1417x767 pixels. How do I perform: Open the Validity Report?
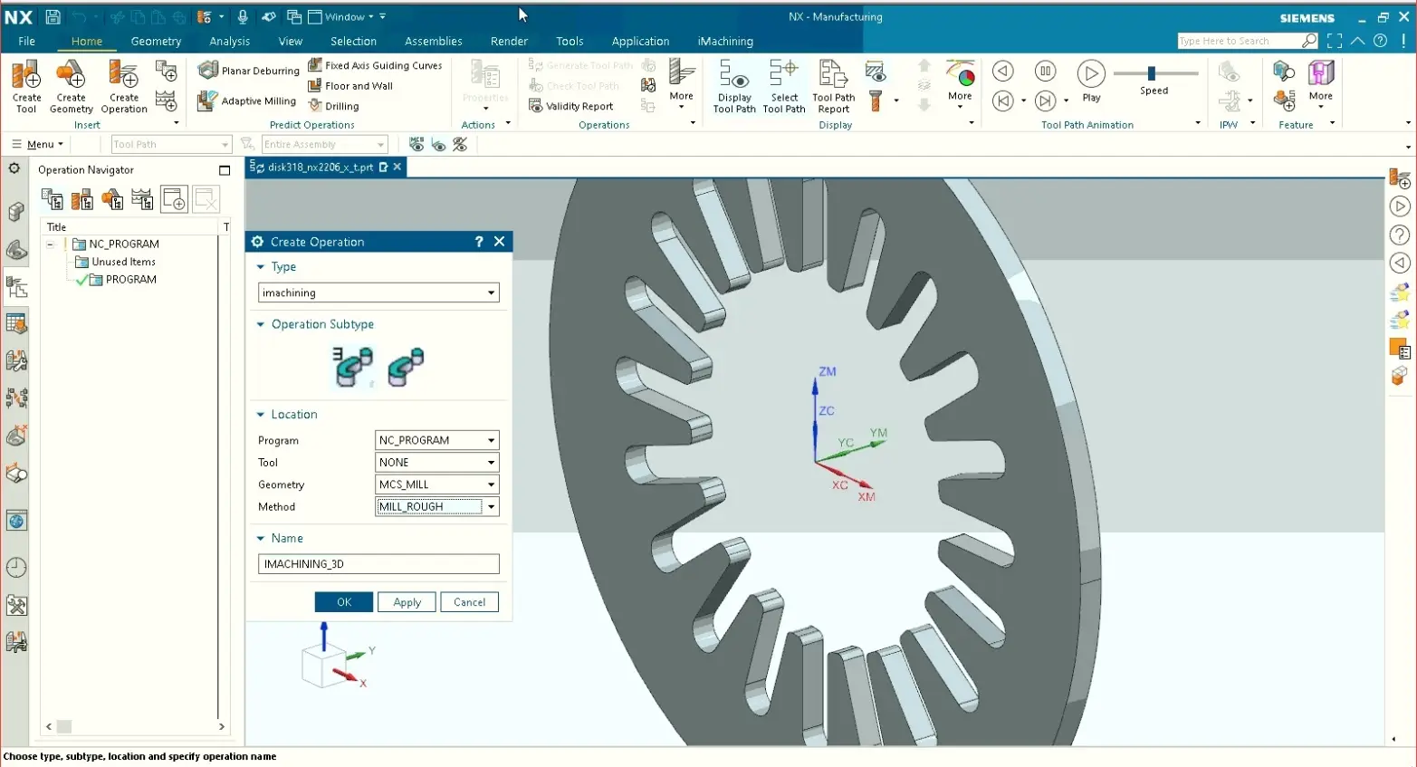(571, 106)
